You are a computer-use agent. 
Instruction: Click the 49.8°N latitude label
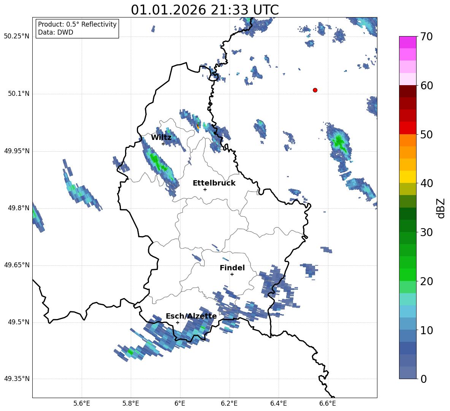tap(19, 208)
